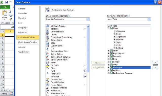The width and height of the screenshot is (162, 96).
Task: Toggle the View tab checkbox
Action: tap(111, 65)
